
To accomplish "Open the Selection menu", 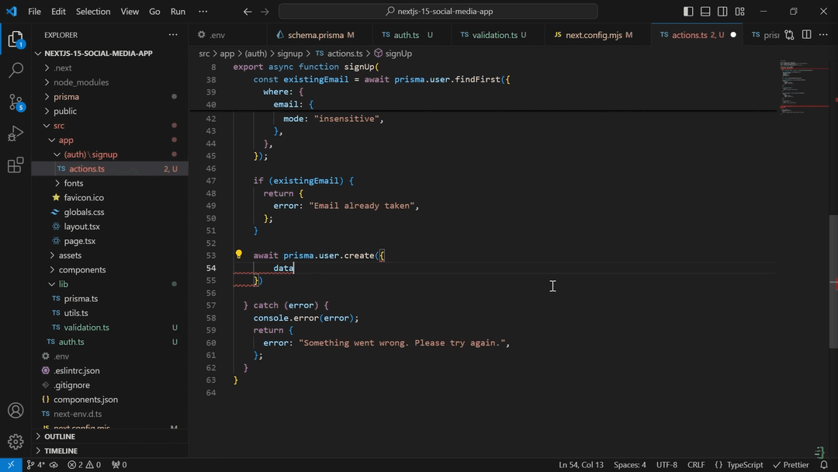I will pyautogui.click(x=93, y=12).
